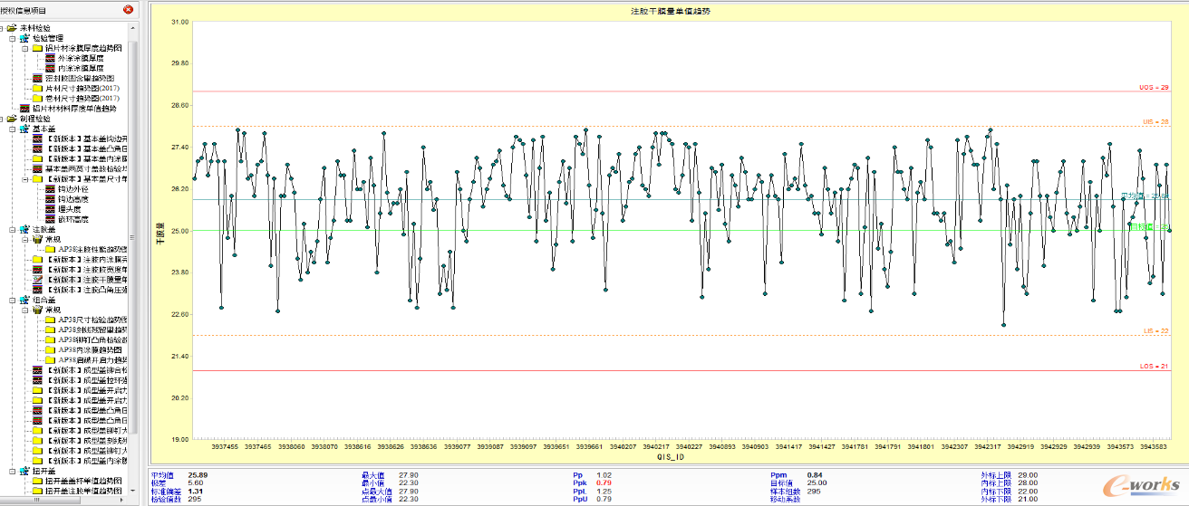Click x-axis label 3937455
This screenshot has width=1189, height=506.
(224, 446)
